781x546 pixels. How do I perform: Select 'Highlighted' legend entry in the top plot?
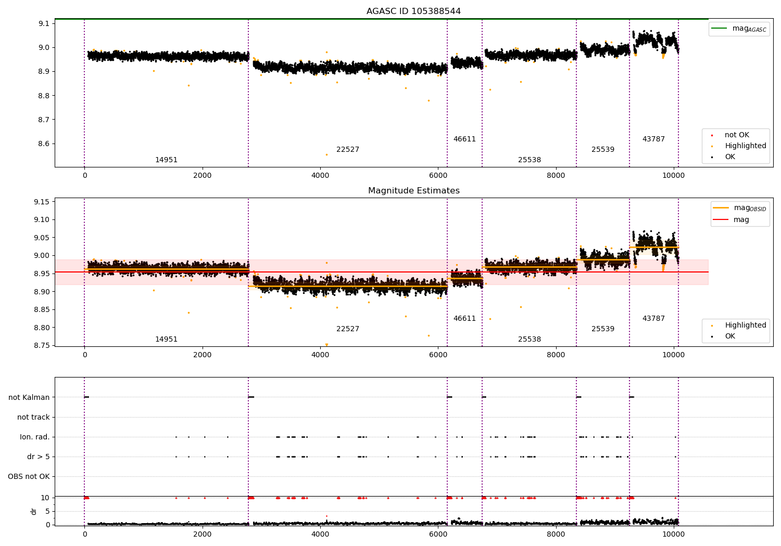coord(746,146)
